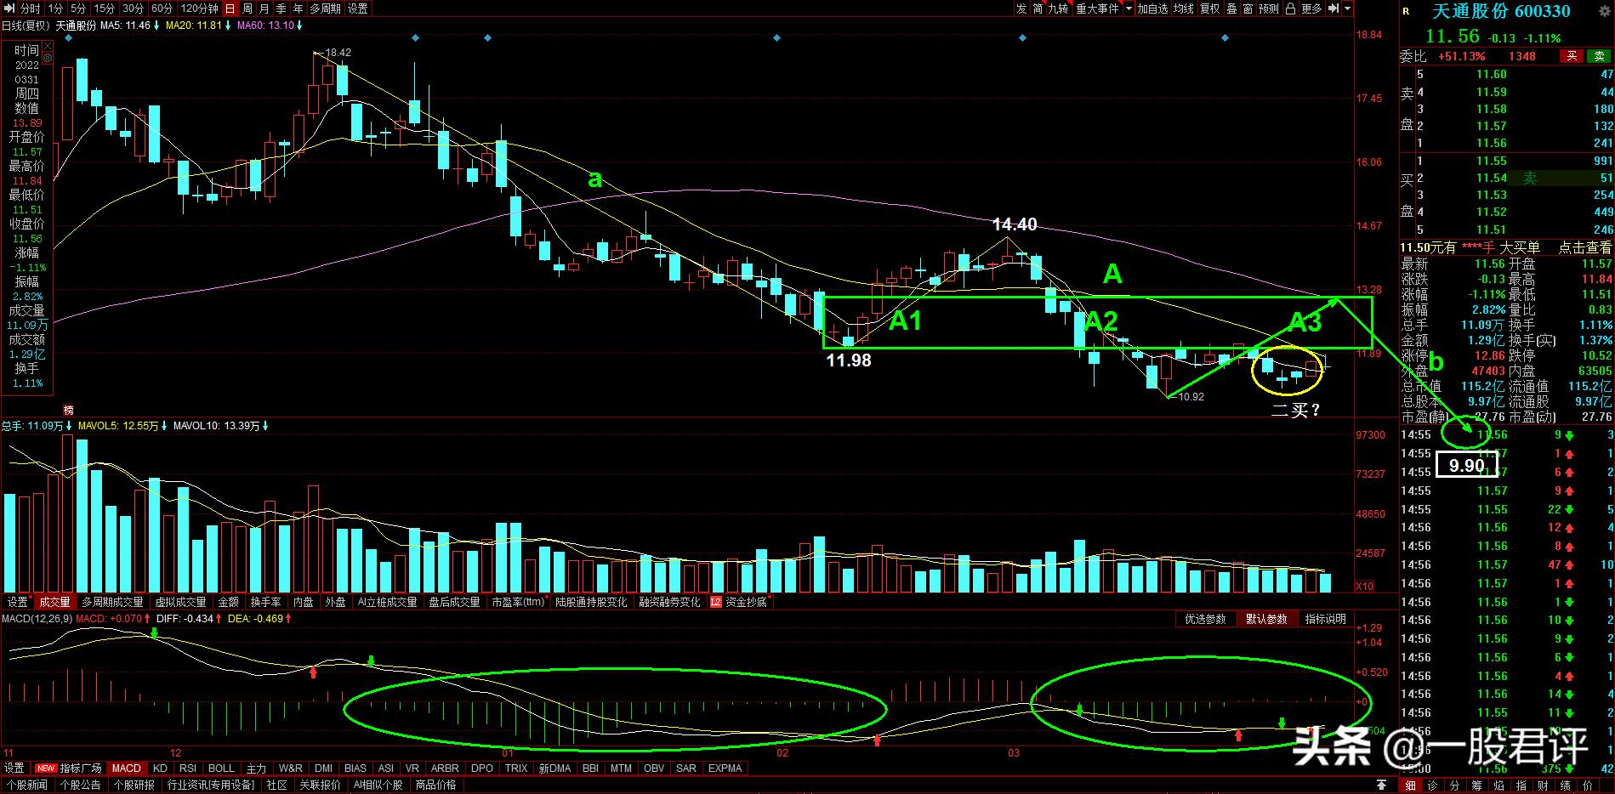Screen dimensions: 1615x794
Task: Open 设置 next to 多周期
Action: [358, 9]
